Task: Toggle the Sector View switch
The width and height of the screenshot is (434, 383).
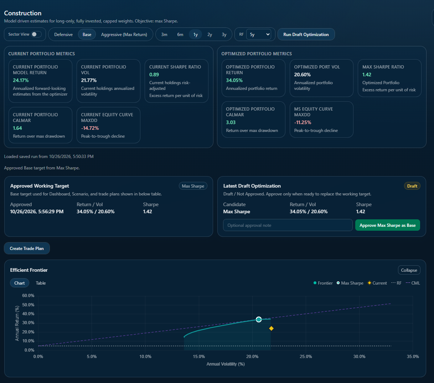Action: [36, 34]
